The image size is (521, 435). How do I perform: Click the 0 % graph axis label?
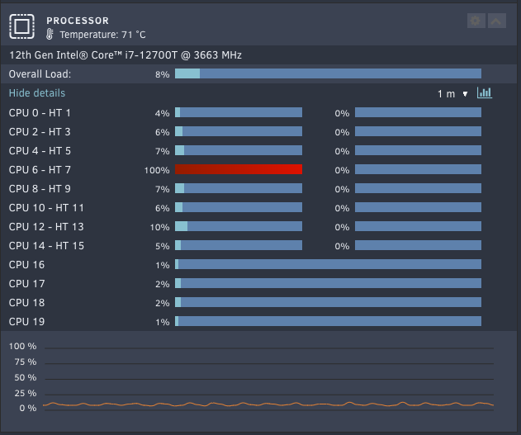(x=28, y=408)
